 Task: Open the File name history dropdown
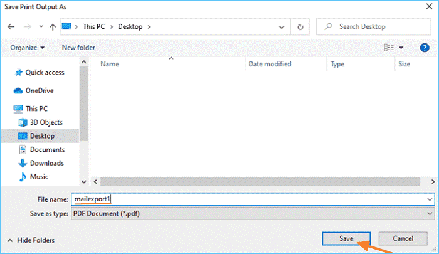429,198
